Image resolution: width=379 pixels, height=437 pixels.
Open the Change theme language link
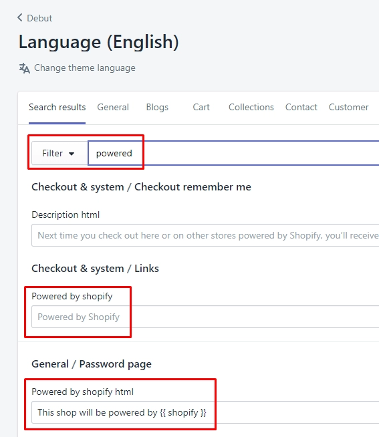[84, 67]
